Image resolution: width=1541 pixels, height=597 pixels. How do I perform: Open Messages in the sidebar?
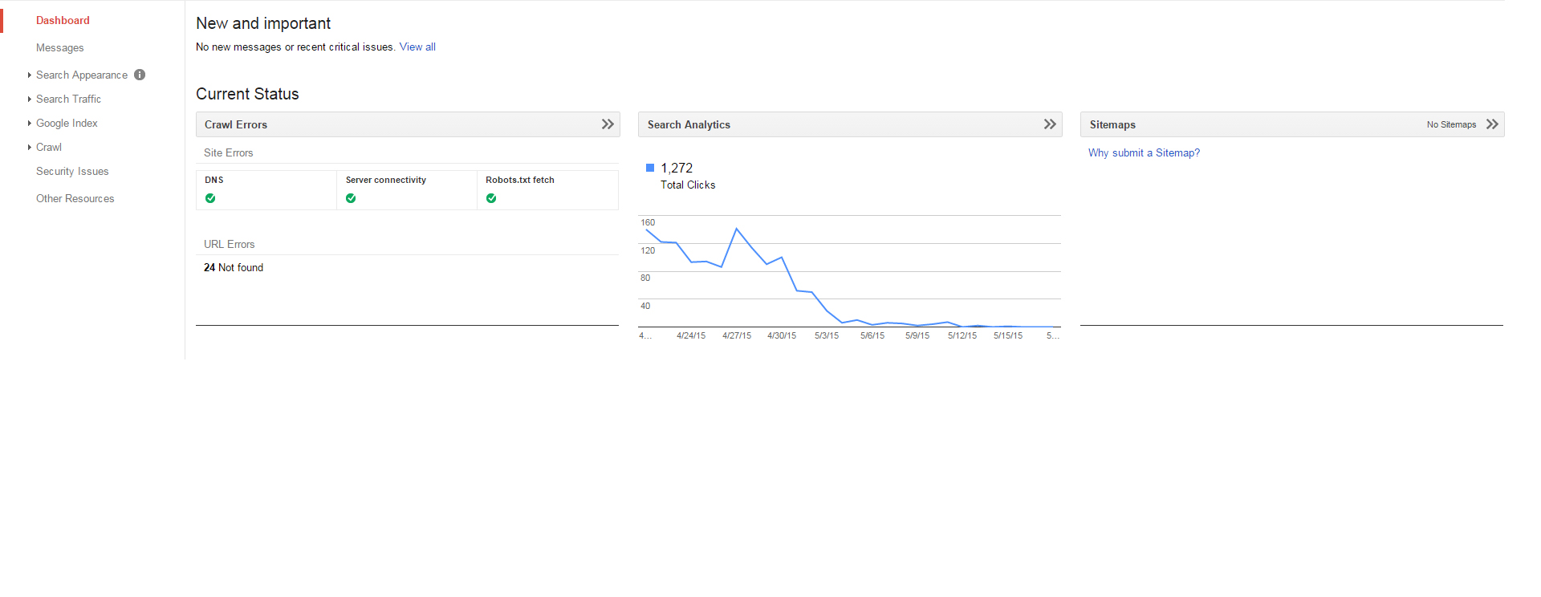coord(59,48)
